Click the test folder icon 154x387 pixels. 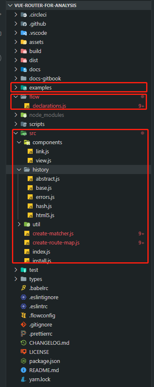pyautogui.click(x=24, y=270)
